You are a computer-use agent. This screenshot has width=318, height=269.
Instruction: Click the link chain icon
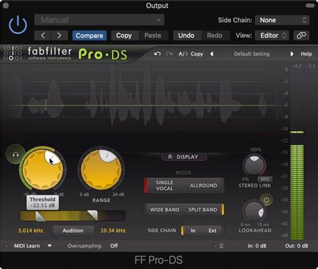301,35
